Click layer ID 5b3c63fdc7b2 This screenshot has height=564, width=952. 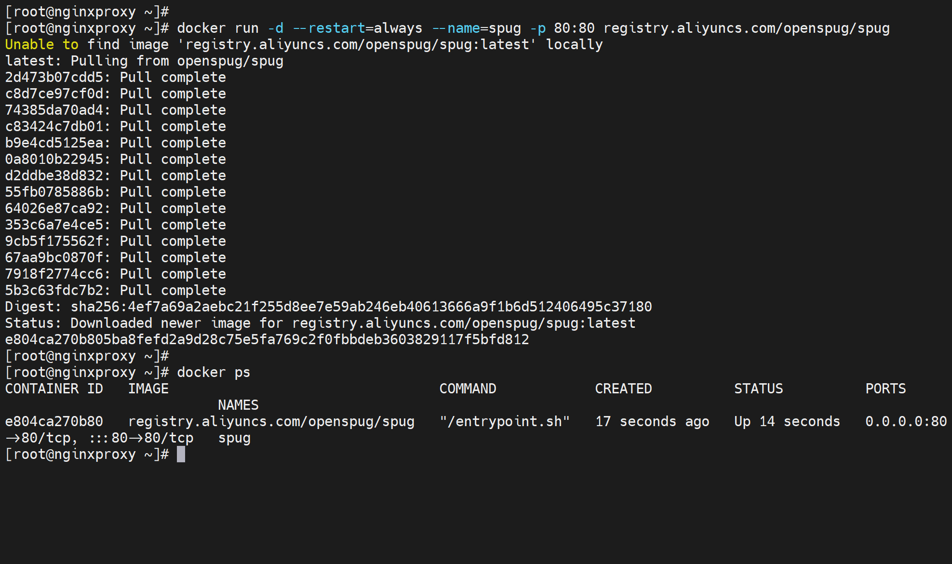point(54,290)
